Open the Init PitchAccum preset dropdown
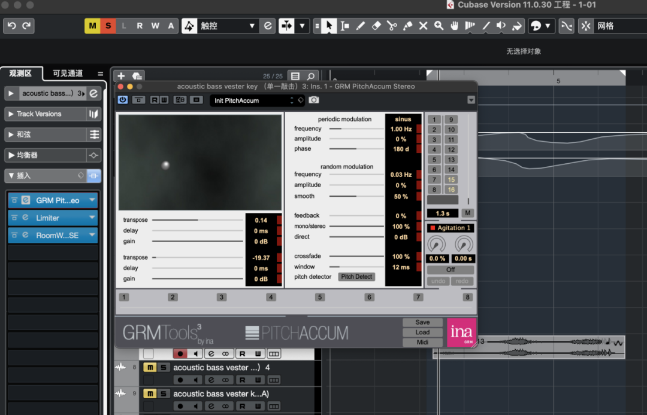 [257, 100]
